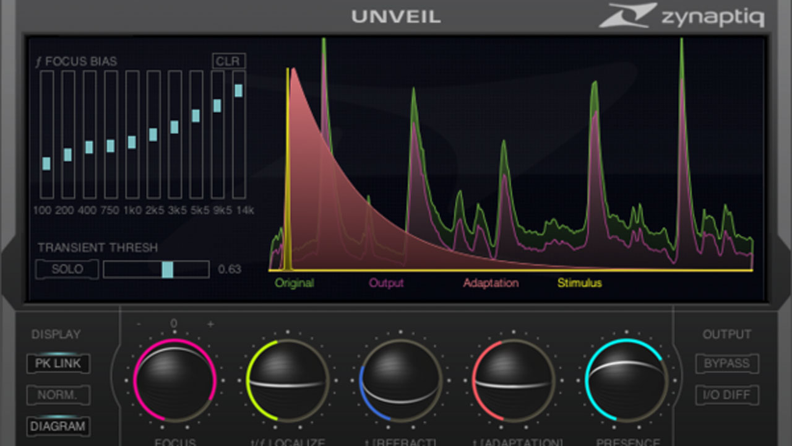
Task: Click the zynaptiq logo
Action: coord(681,15)
